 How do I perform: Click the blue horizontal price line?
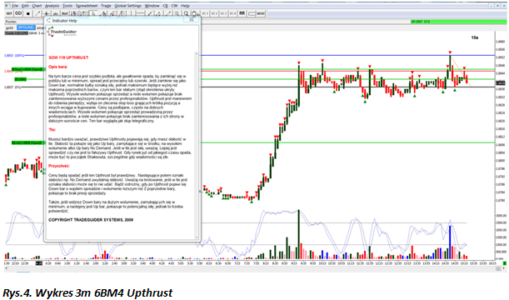[x=347, y=56]
